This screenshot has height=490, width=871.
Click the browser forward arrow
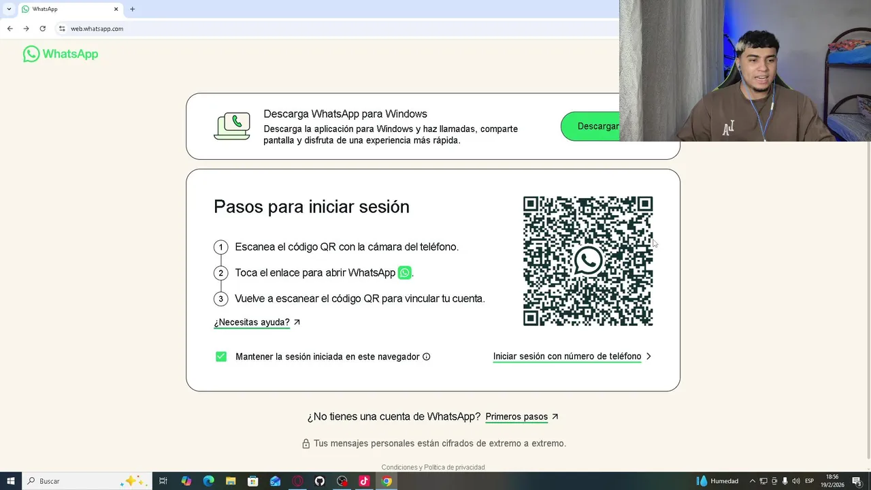pyautogui.click(x=26, y=29)
